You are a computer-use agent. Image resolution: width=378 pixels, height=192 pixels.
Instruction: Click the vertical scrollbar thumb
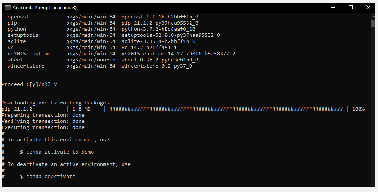click(x=373, y=24)
